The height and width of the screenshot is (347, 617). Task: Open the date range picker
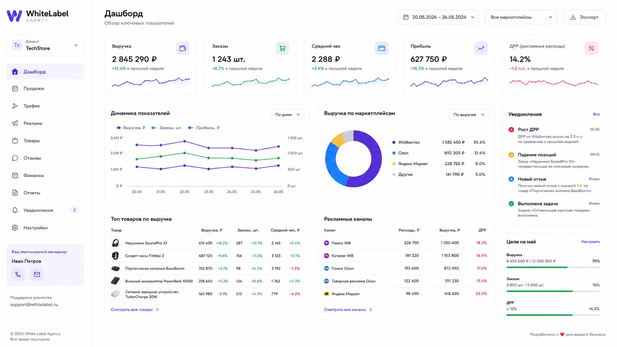tap(438, 17)
